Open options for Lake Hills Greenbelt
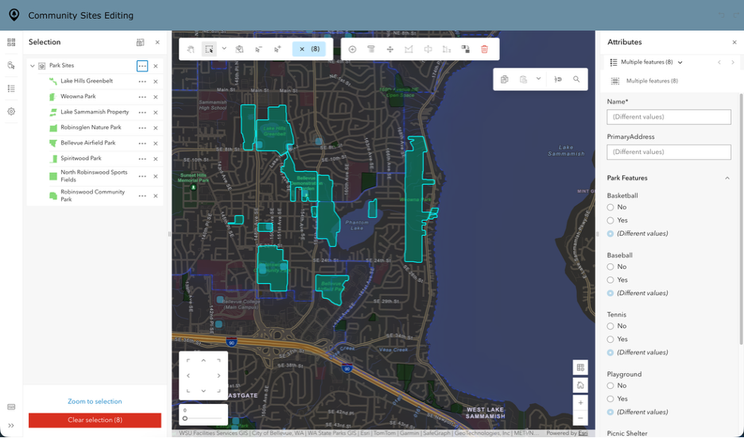Screen dimensions: 744x438 (x=141, y=82)
